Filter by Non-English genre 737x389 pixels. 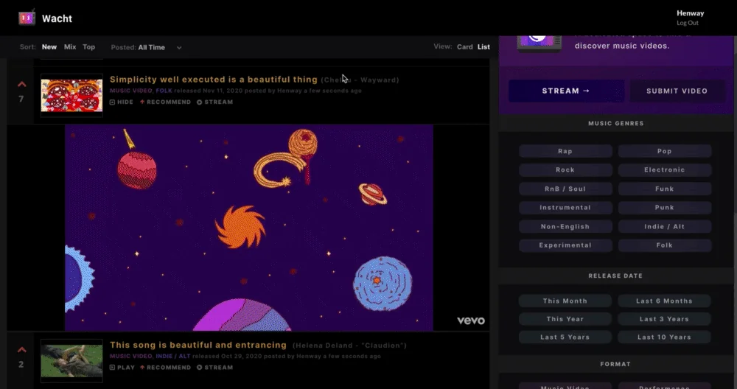coord(565,226)
